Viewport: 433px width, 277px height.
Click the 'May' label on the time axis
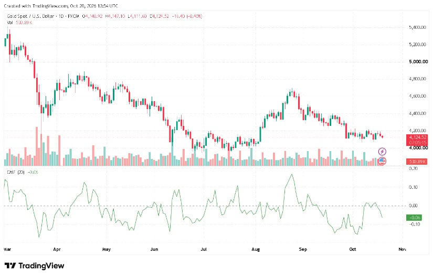coord(107,249)
